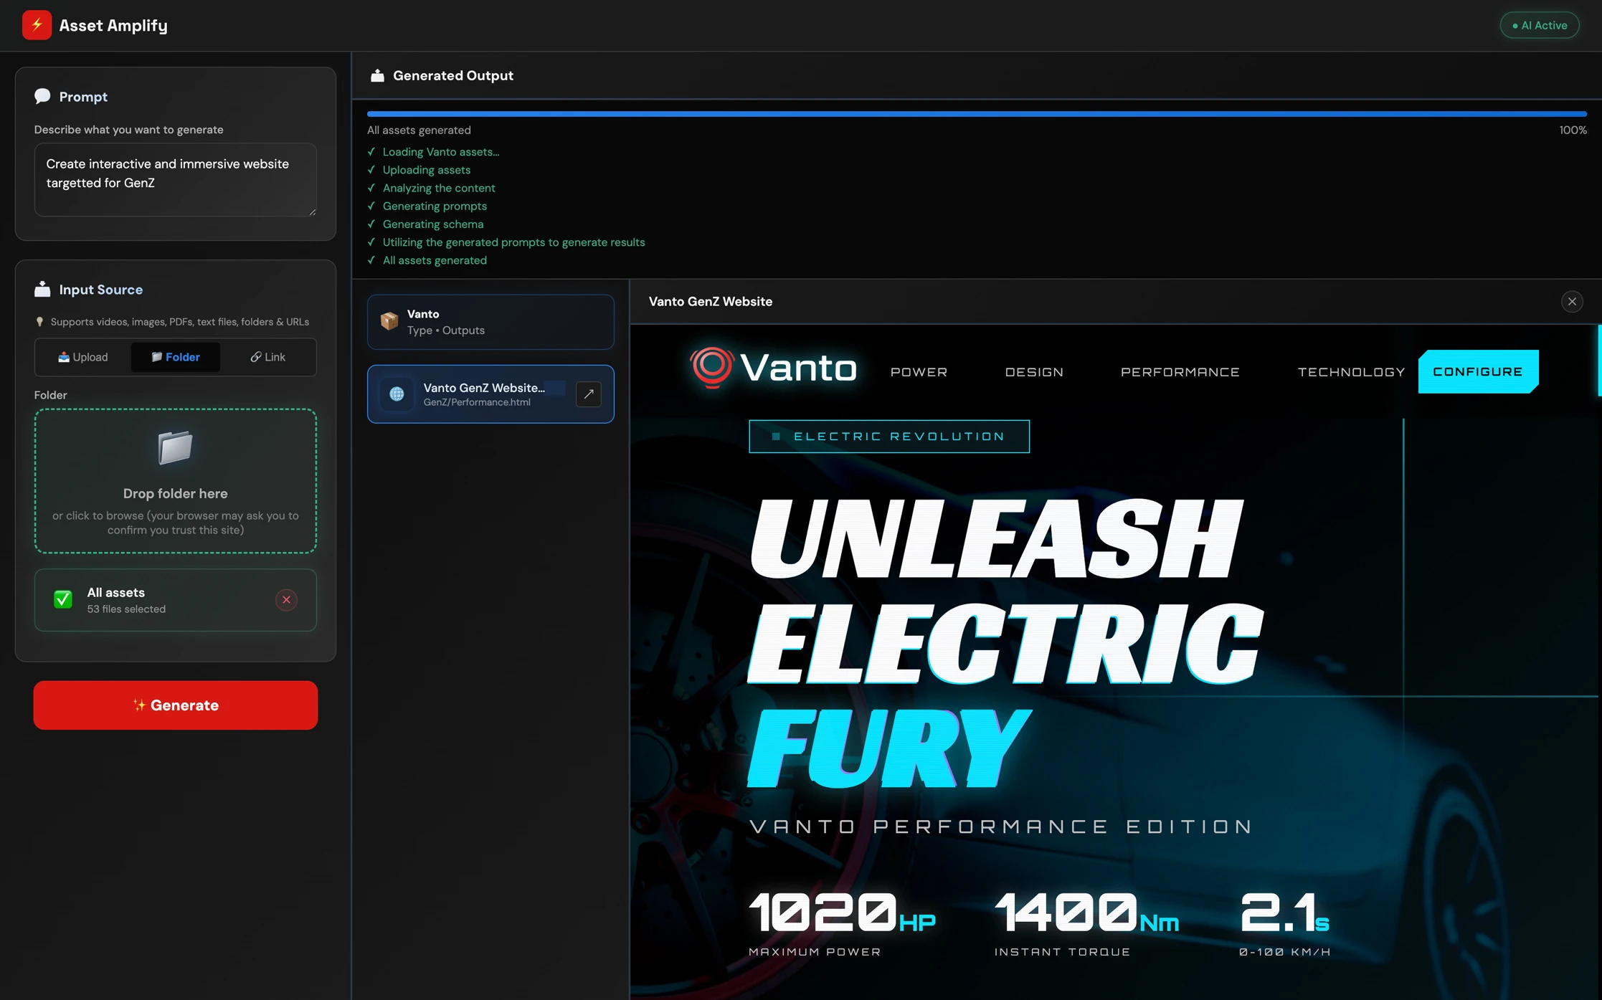1602x1000 pixels.
Task: Remove the All assets selection
Action: pyautogui.click(x=286, y=600)
